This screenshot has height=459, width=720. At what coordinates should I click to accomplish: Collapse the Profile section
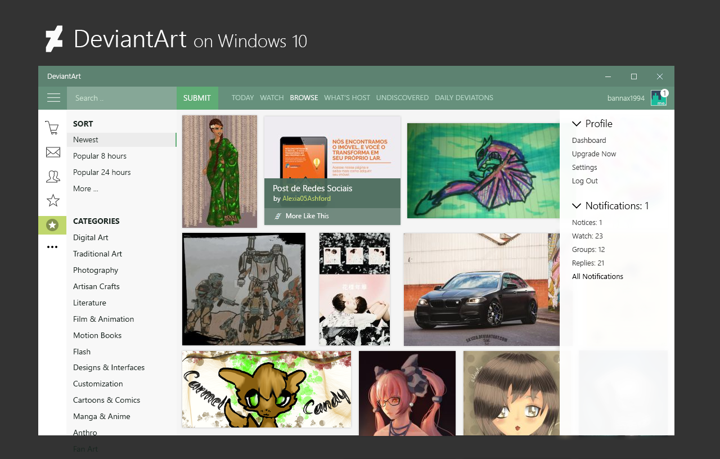click(577, 123)
